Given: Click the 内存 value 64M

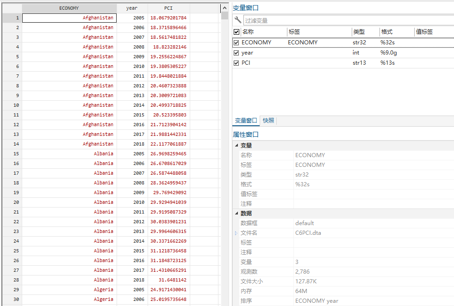Looking at the screenshot, I should [301, 291].
